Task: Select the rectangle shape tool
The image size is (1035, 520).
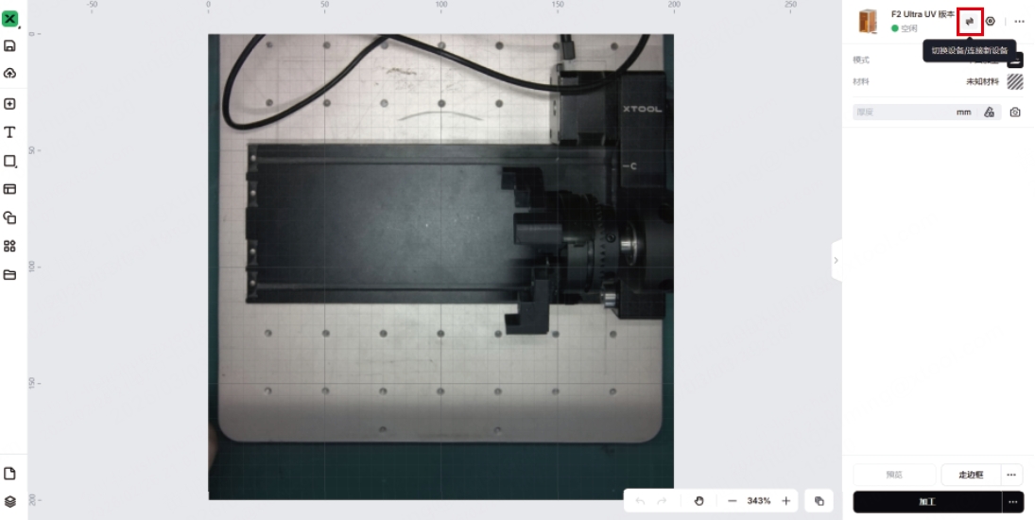Action: [10, 162]
